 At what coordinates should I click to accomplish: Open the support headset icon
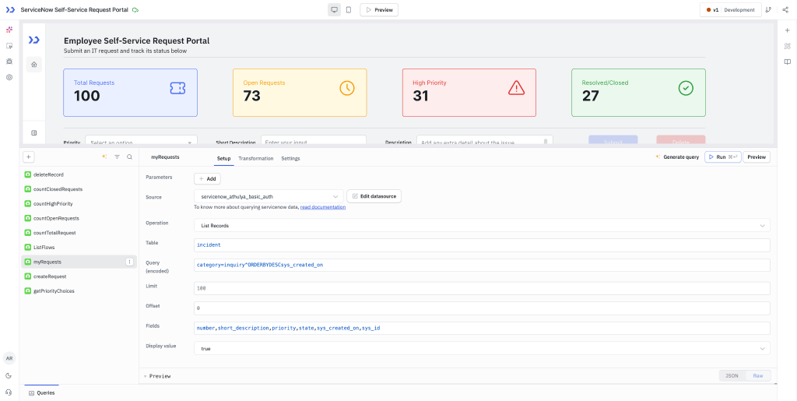(9, 392)
